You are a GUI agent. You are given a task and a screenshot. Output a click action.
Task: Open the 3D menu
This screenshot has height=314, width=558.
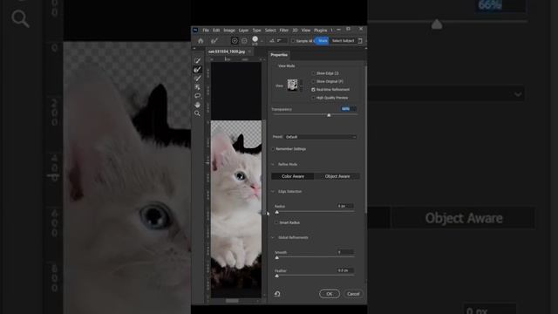click(295, 31)
